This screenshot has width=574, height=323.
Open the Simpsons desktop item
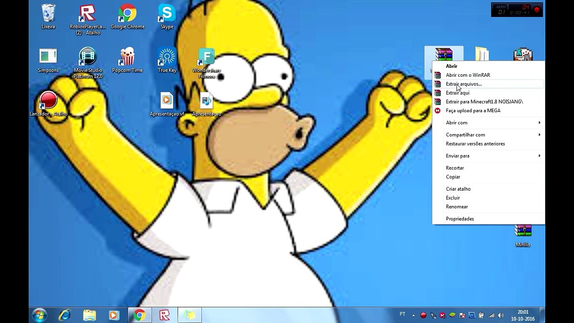48,60
